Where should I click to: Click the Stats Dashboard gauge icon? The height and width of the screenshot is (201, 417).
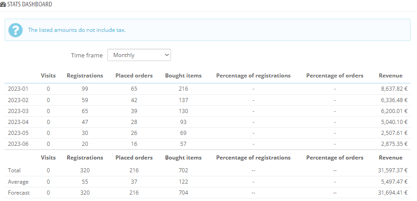point(3,4)
